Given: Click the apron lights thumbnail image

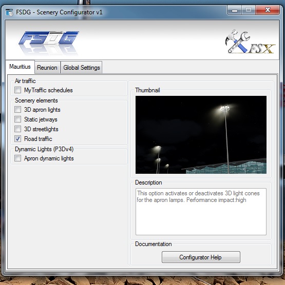Looking at the screenshot, I should pyautogui.click(x=201, y=135).
